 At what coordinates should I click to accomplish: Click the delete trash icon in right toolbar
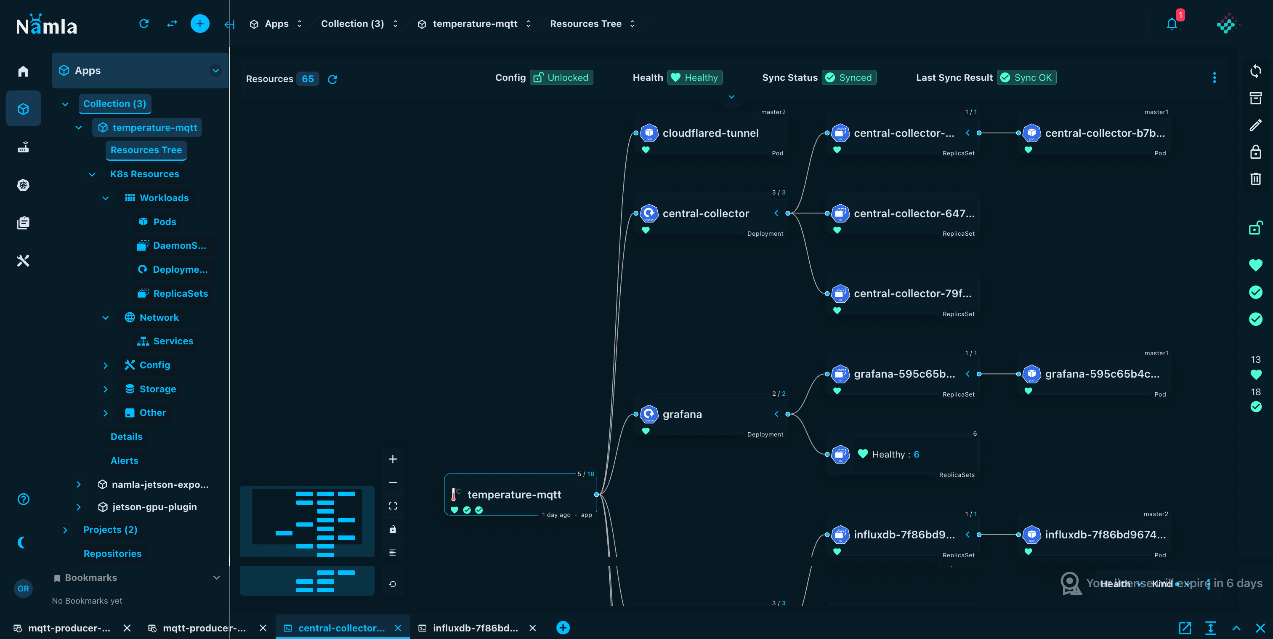(1255, 179)
